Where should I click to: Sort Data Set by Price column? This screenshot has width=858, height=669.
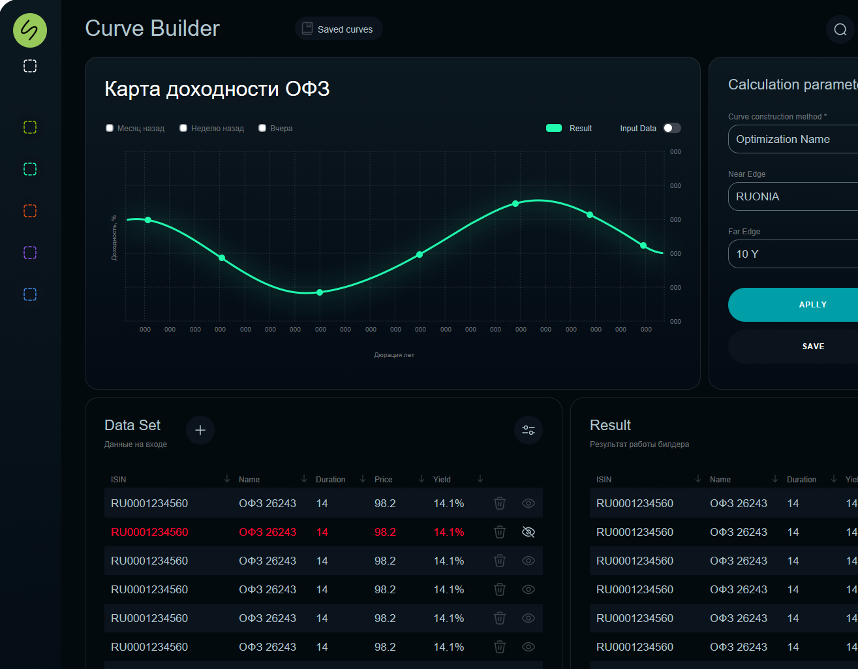[421, 479]
